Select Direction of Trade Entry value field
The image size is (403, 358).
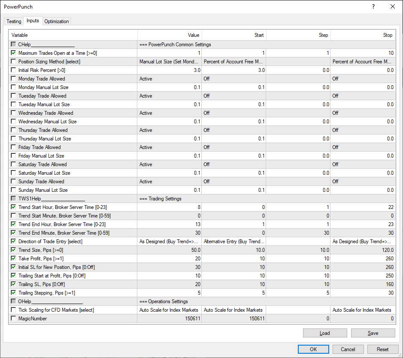point(170,242)
